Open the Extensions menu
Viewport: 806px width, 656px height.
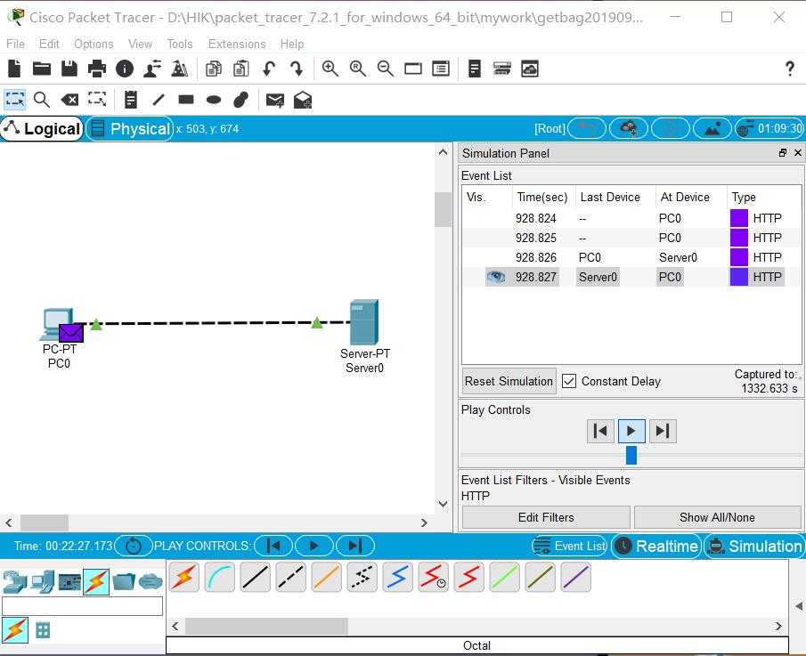(x=237, y=44)
